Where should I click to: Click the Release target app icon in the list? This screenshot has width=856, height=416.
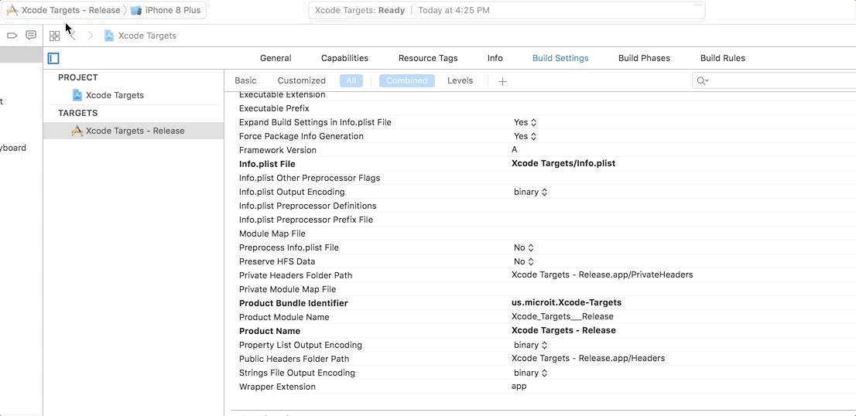tap(77, 131)
